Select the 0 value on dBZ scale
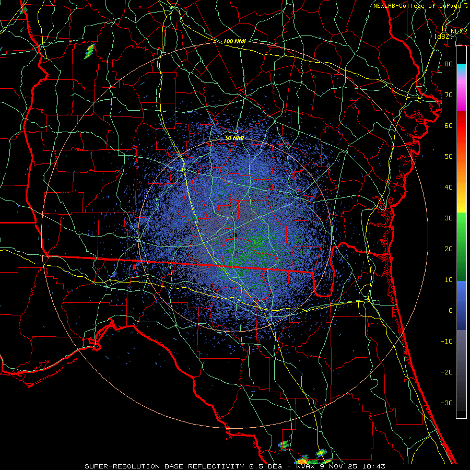 coord(451,311)
